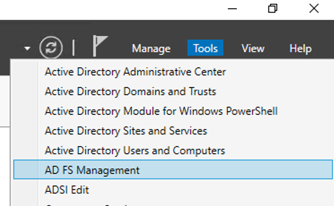Restore down the window

(x=272, y=9)
